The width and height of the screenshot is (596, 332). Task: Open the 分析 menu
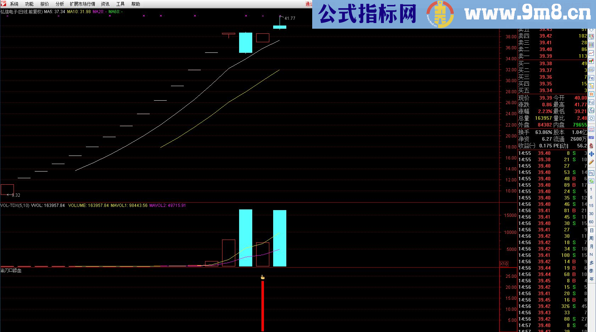coord(60,4)
